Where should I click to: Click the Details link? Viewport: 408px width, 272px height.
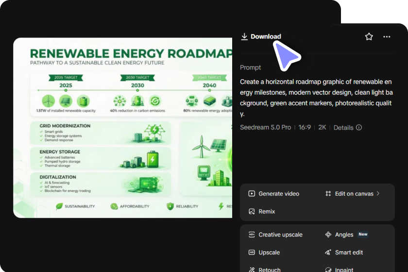(x=343, y=128)
